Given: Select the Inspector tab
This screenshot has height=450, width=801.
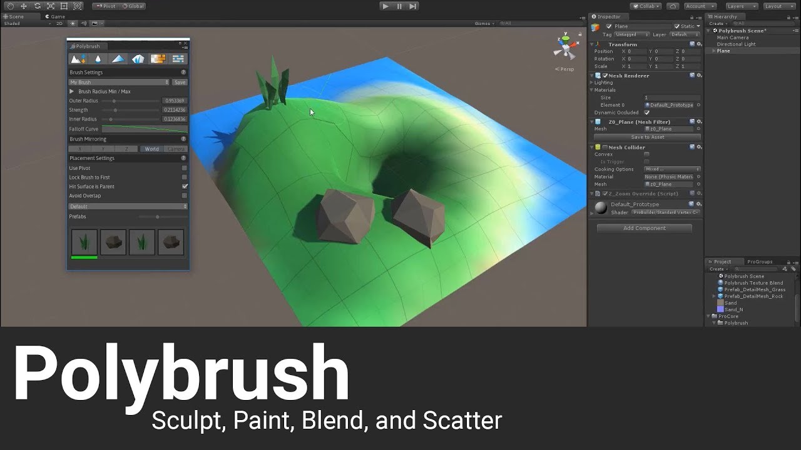Looking at the screenshot, I should (x=608, y=17).
